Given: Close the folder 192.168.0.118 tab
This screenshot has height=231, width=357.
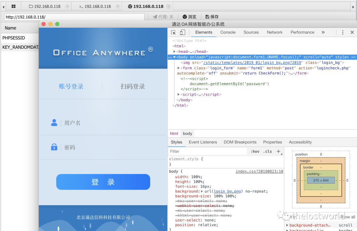Looking at the screenshot, I should (67, 6).
